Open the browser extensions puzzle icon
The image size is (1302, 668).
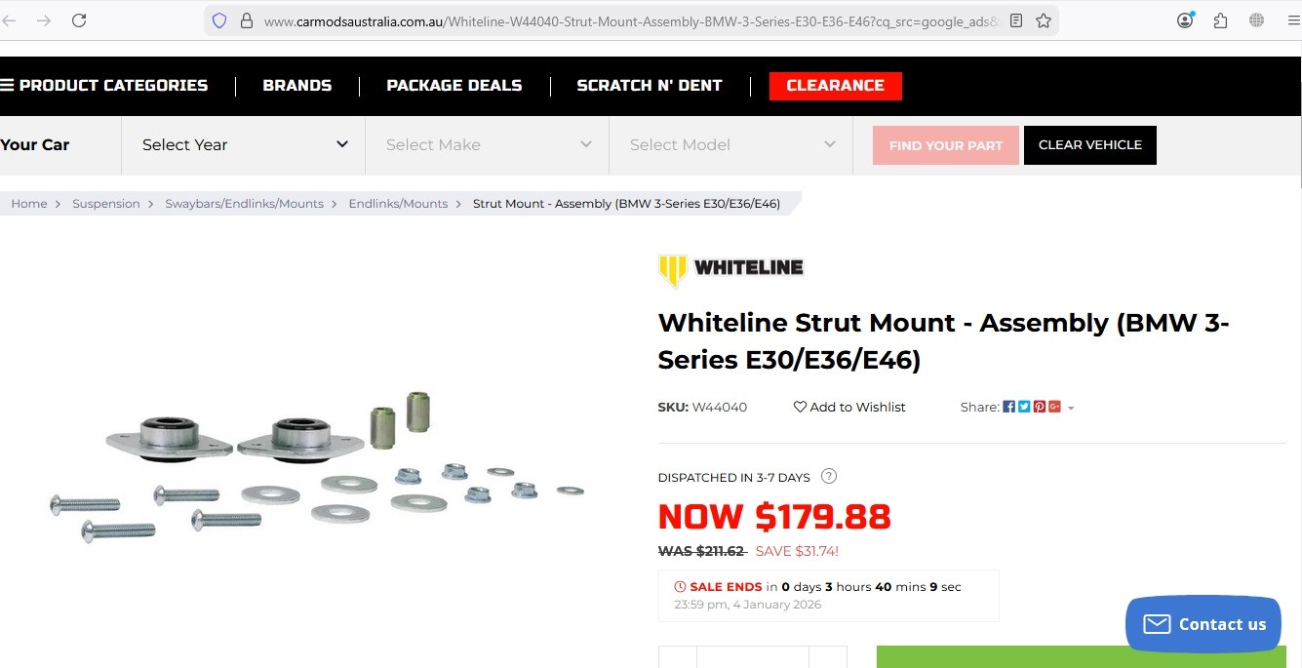point(1220,20)
